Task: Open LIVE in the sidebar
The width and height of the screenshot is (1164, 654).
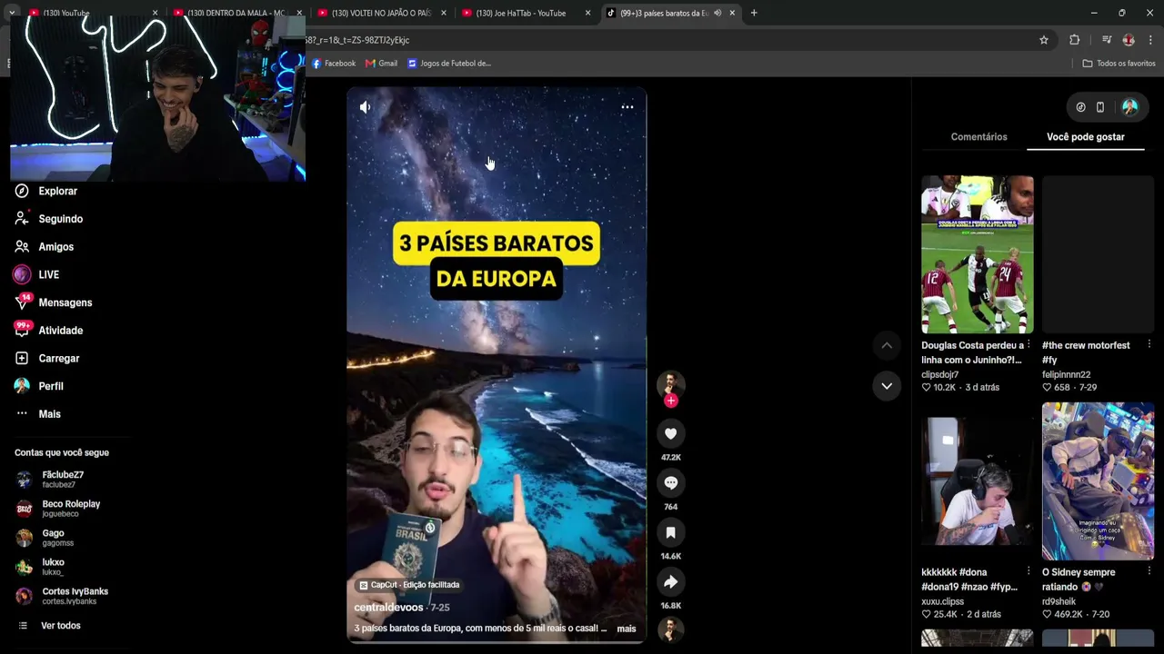Action: pyautogui.click(x=49, y=274)
